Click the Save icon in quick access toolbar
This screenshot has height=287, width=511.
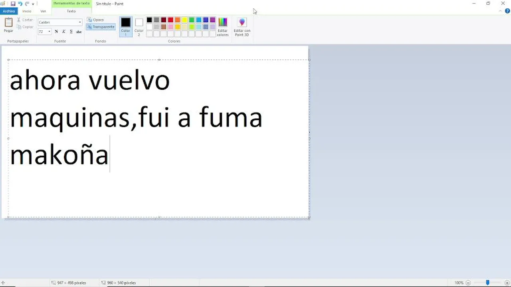[x=13, y=4]
